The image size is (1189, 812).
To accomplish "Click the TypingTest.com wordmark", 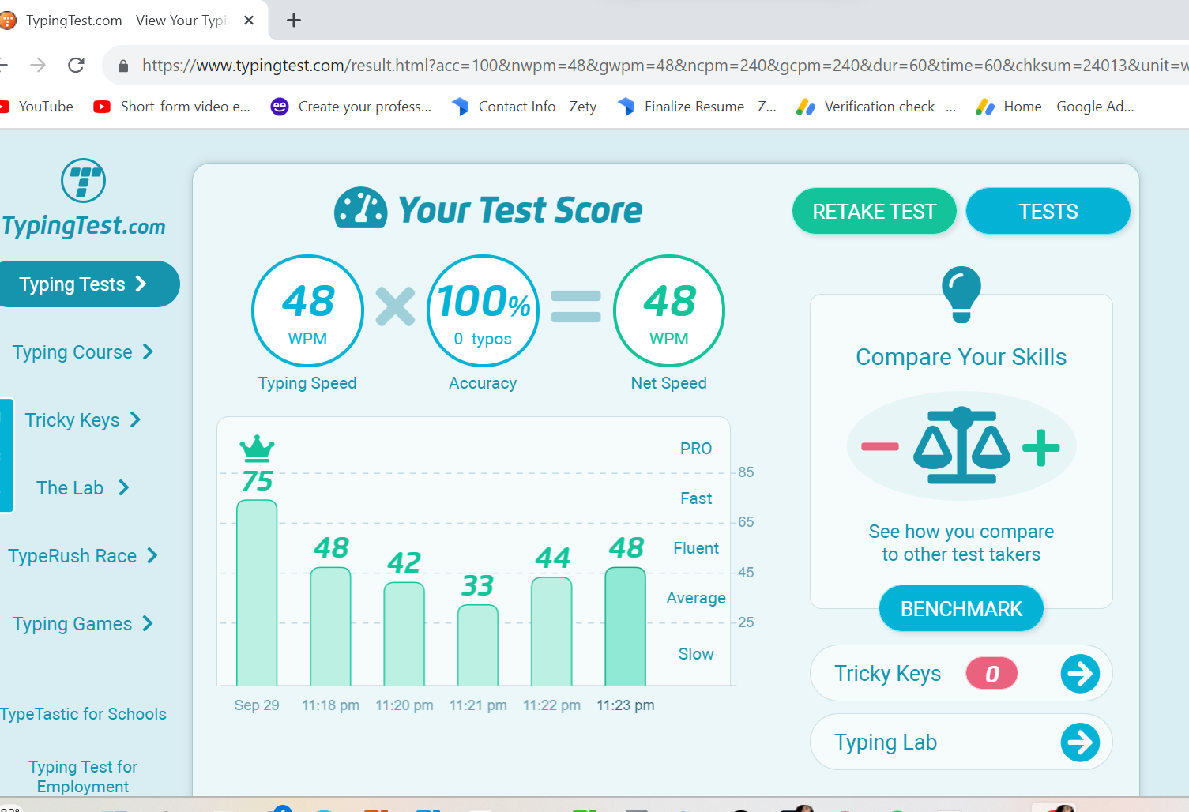I will (x=83, y=226).
